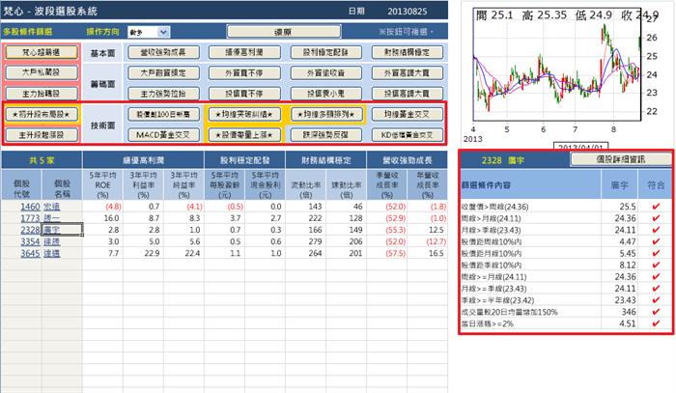This screenshot has height=393, width=676.
Task: Select the 外資高調大買 condition button
Action: pyautogui.click(x=407, y=72)
